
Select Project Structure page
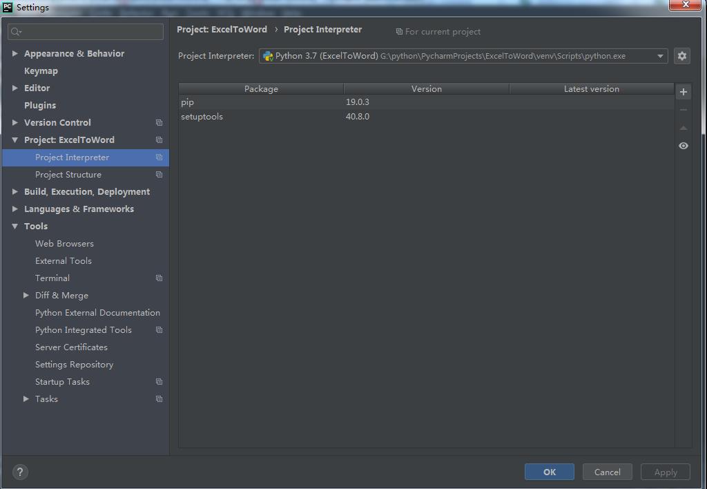pyautogui.click(x=68, y=175)
